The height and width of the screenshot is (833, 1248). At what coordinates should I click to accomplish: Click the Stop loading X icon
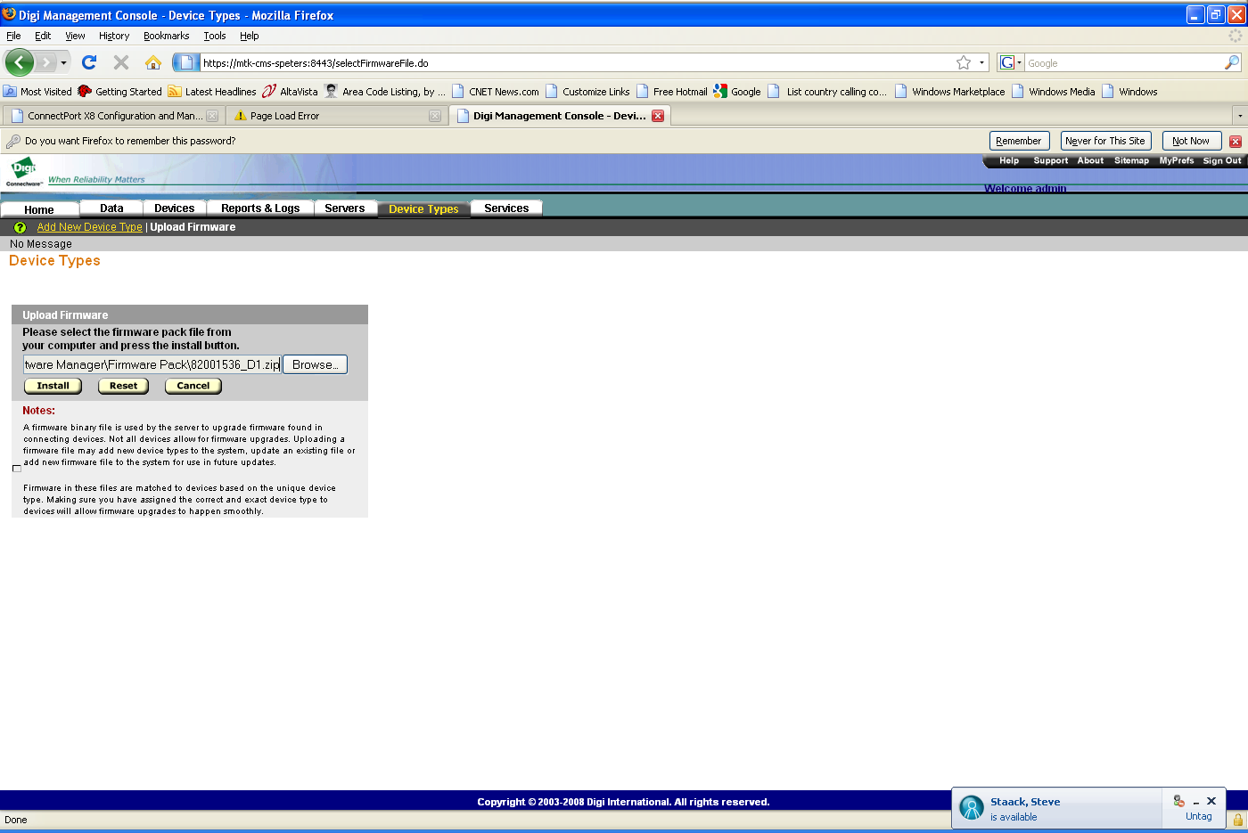pyautogui.click(x=121, y=62)
